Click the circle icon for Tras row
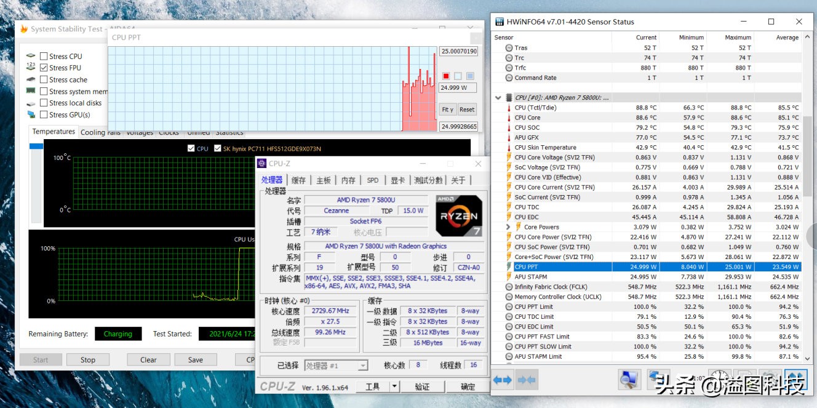The width and height of the screenshot is (817, 408). (509, 48)
